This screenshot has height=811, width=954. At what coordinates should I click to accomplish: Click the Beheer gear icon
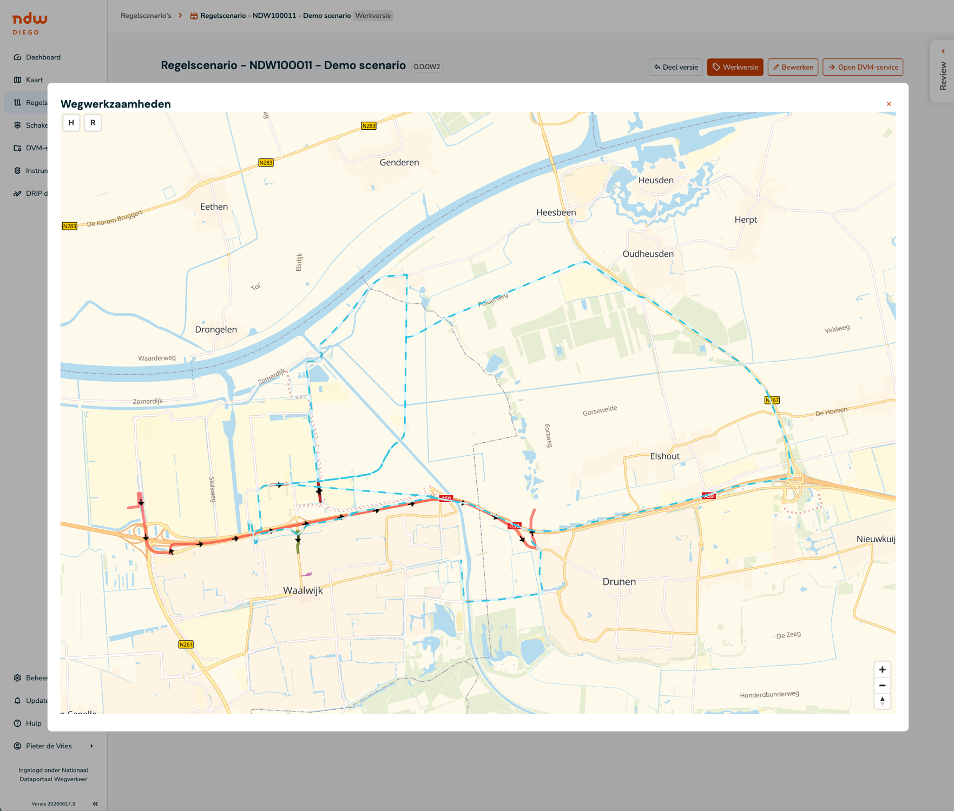[17, 678]
